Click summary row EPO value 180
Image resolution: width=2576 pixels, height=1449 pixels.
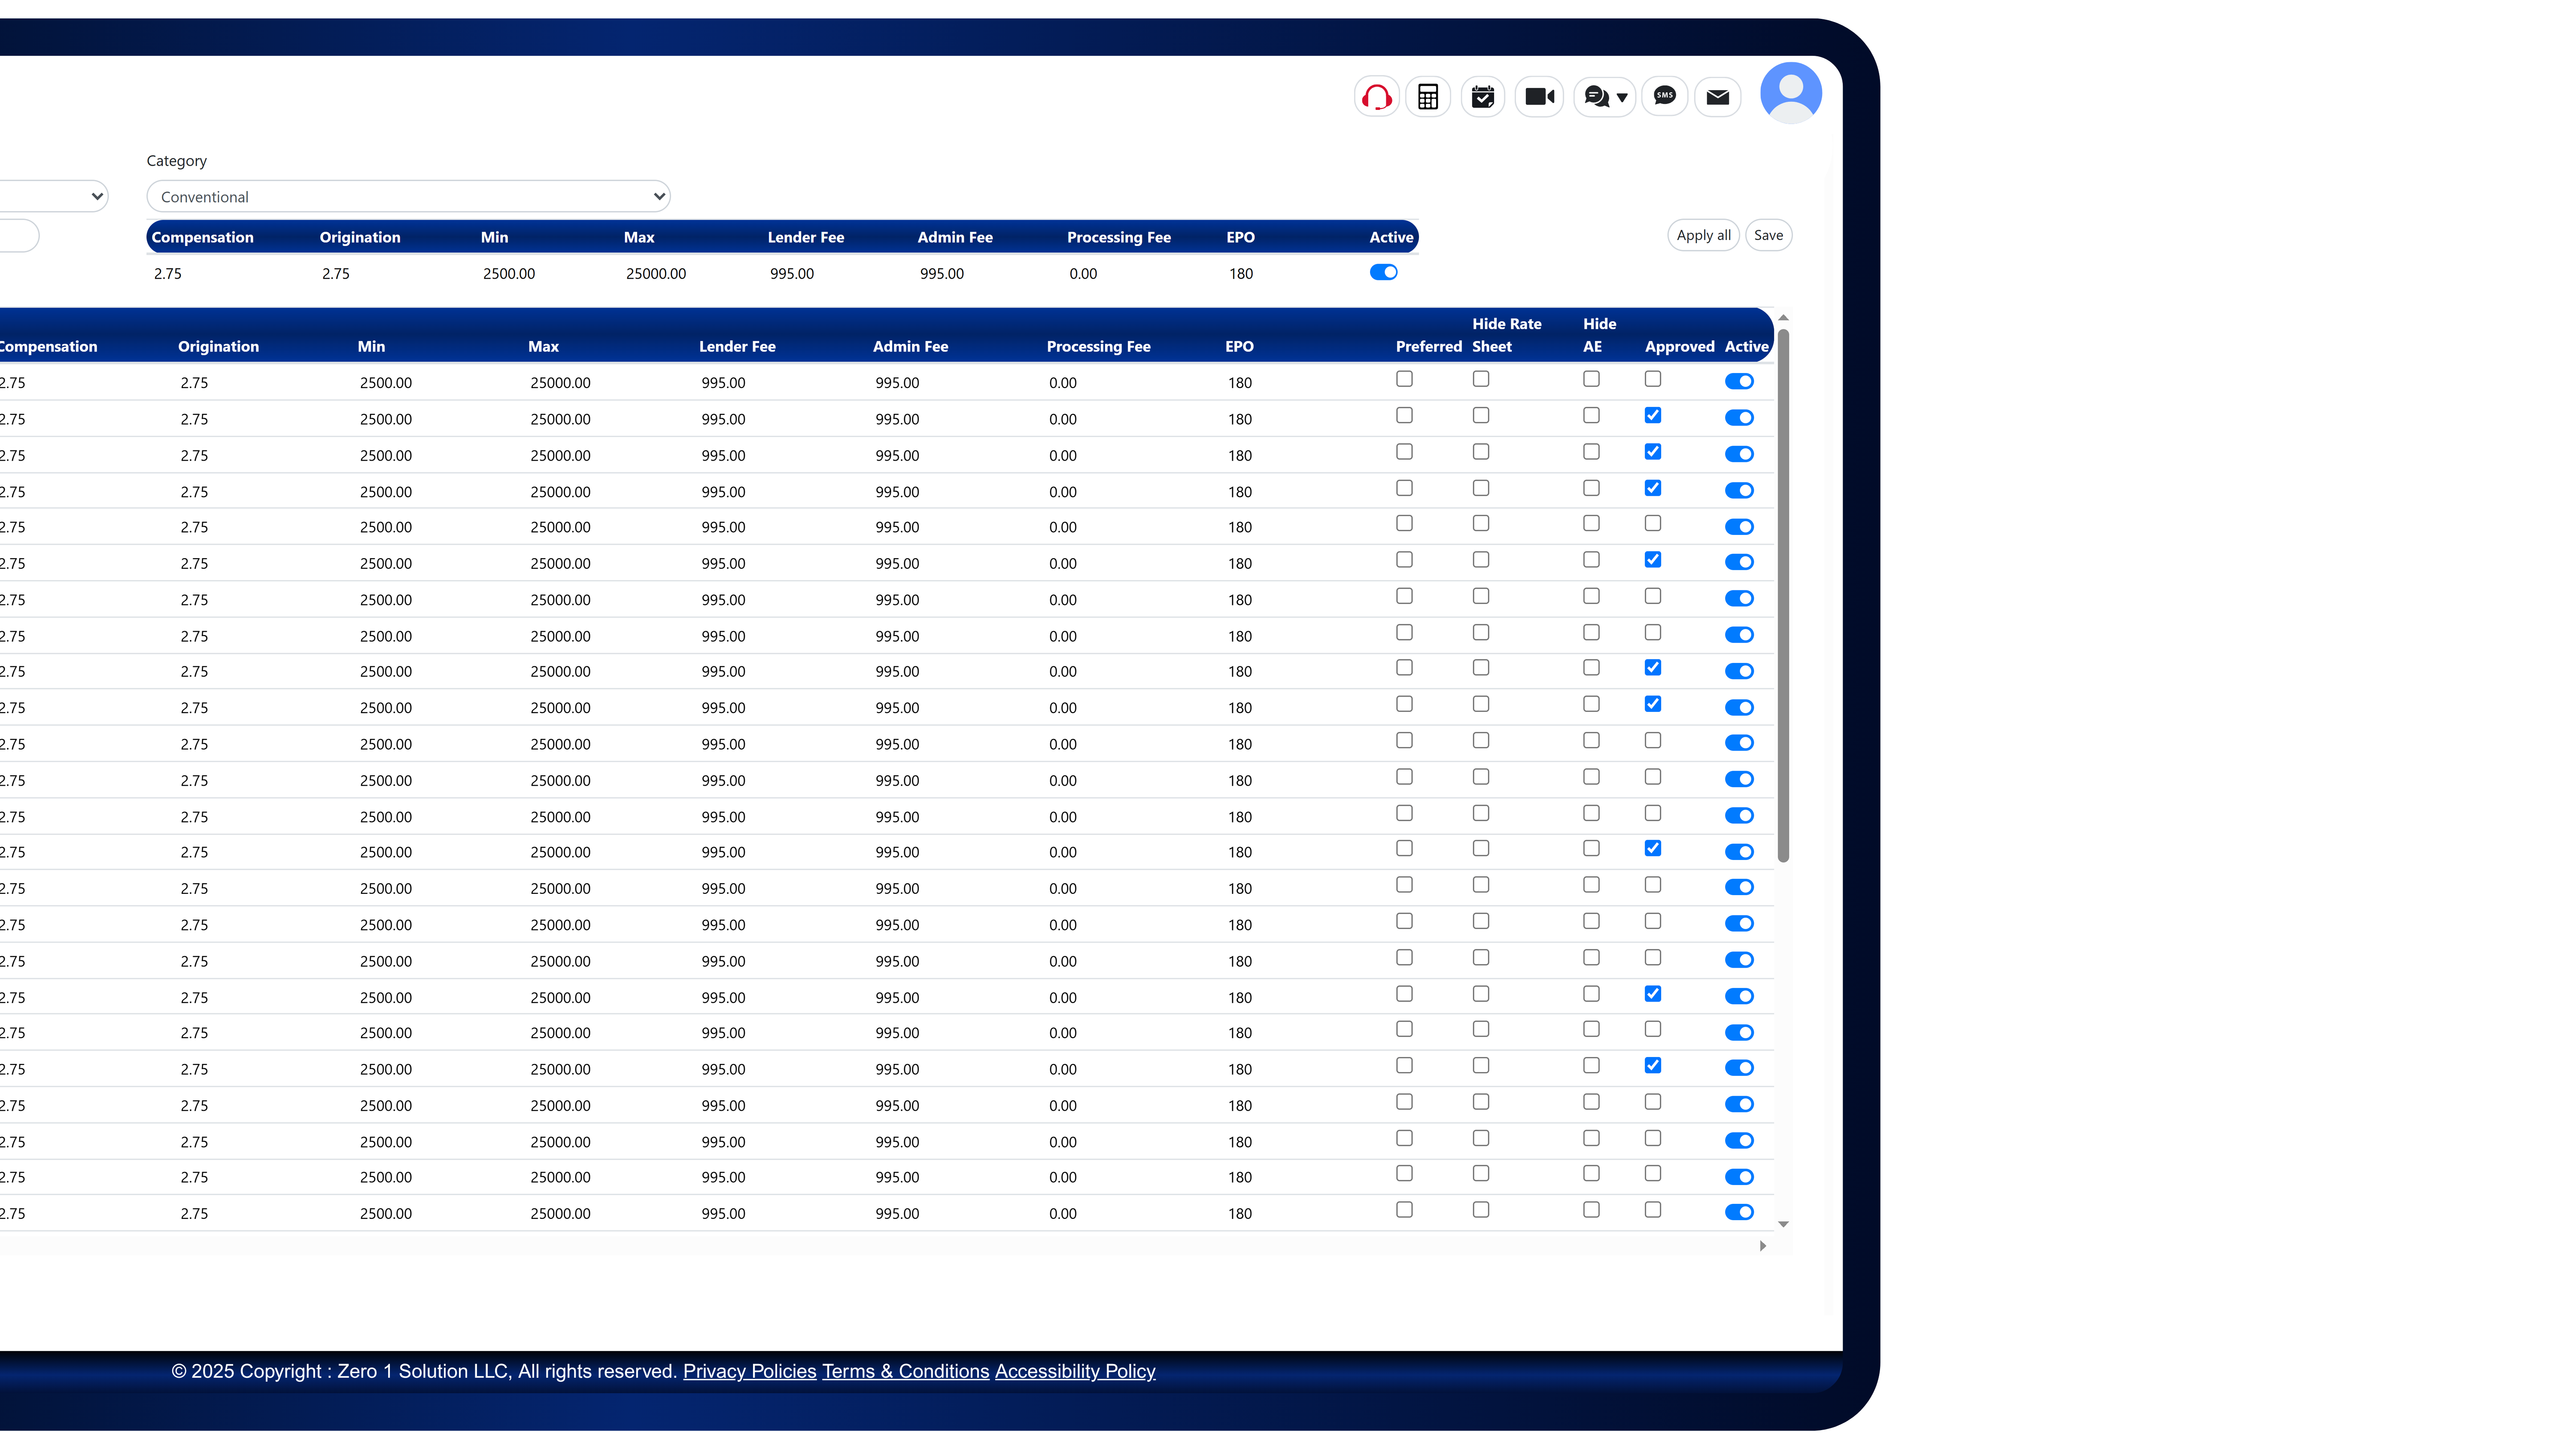(x=1241, y=274)
